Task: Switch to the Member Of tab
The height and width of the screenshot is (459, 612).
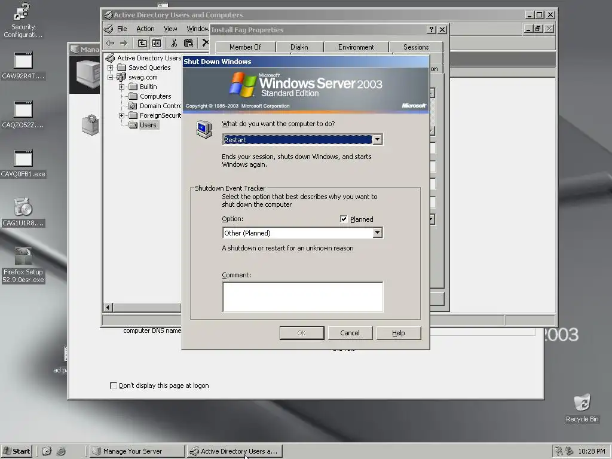Action: pyautogui.click(x=245, y=47)
